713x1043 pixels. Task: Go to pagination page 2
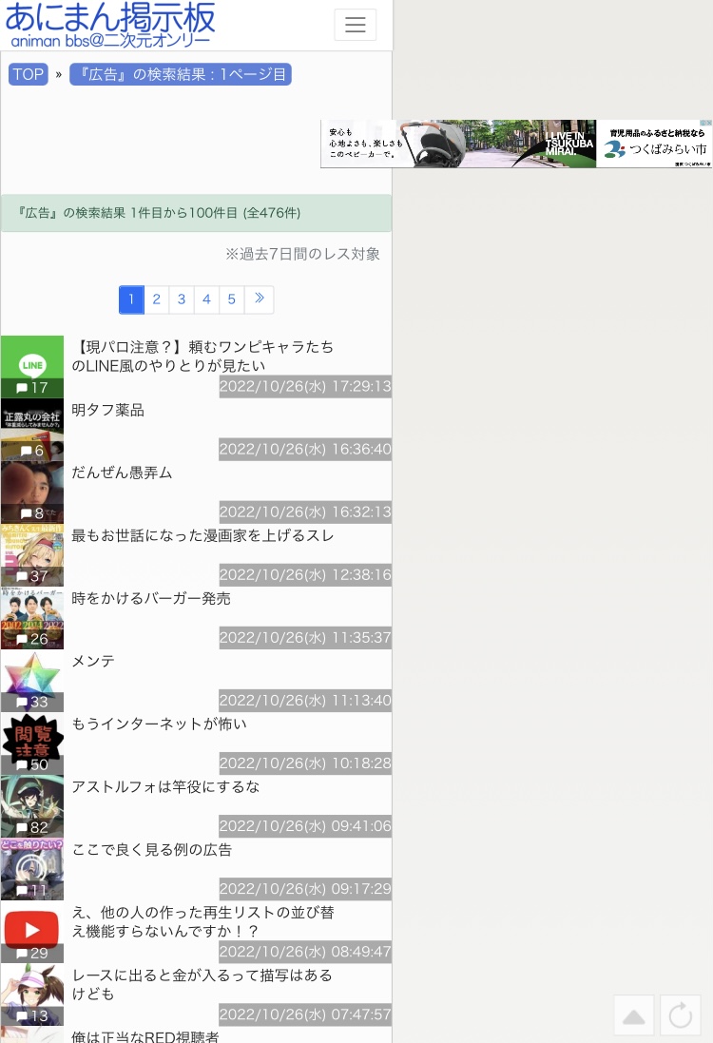click(156, 299)
